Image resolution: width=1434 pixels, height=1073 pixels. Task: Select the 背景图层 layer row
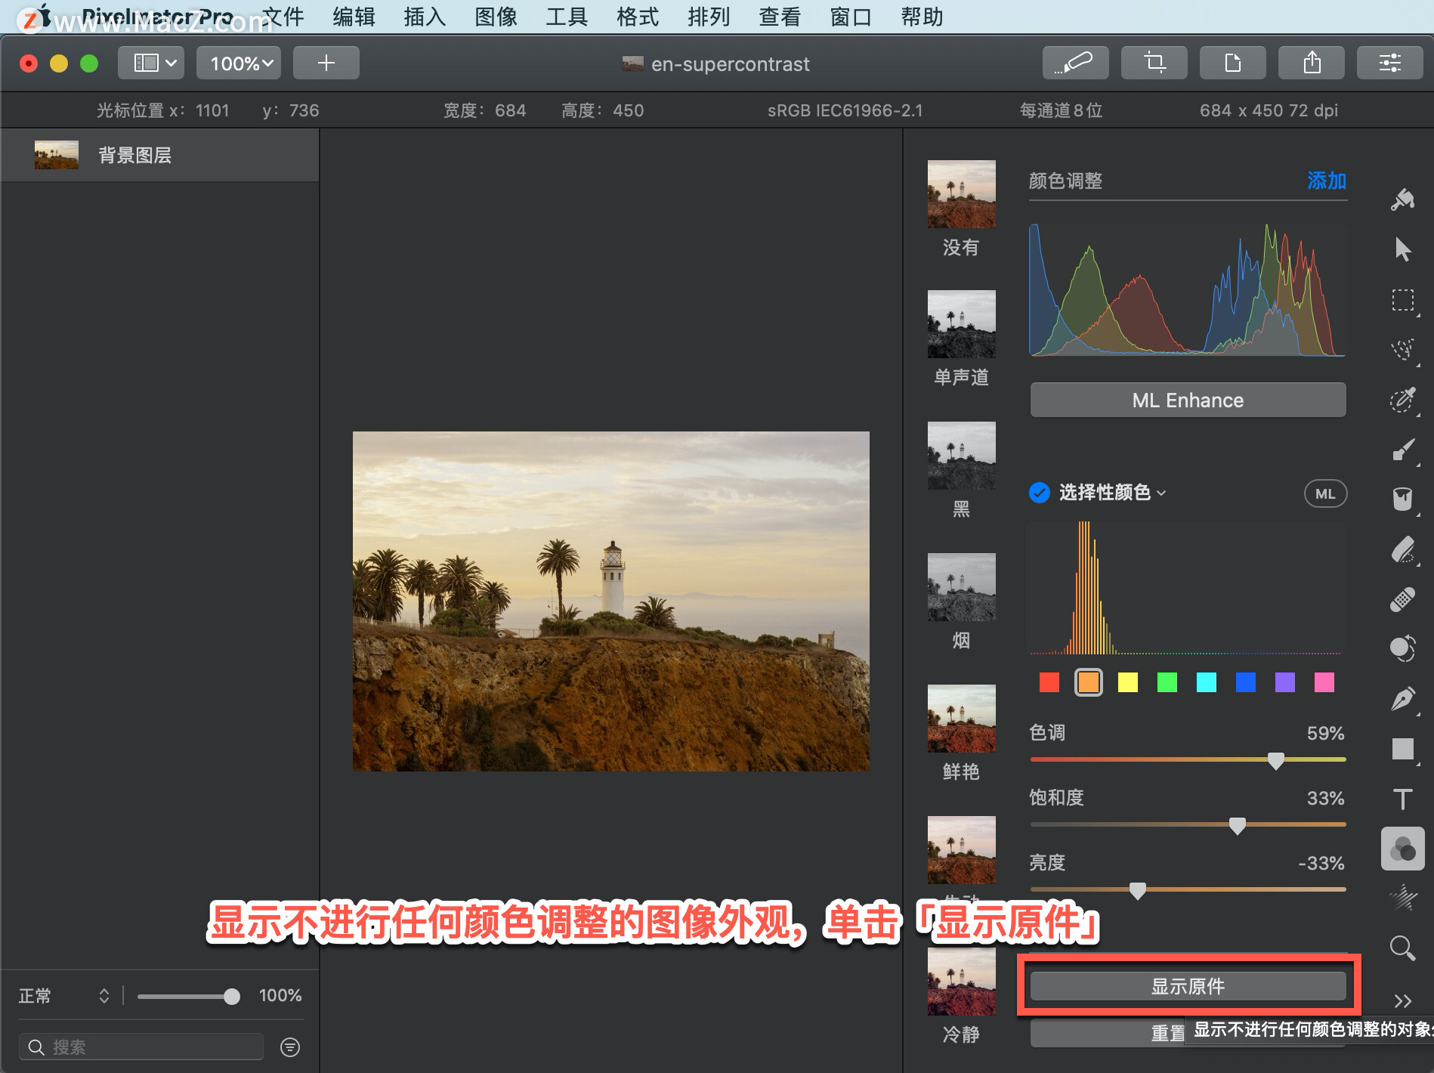[x=159, y=155]
